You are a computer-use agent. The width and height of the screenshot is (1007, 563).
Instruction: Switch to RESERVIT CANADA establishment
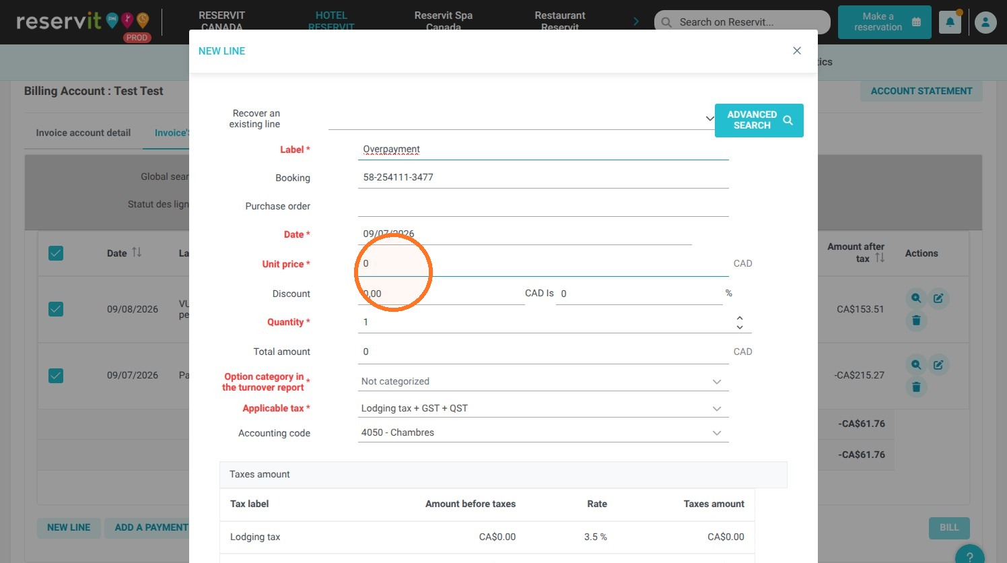pyautogui.click(x=221, y=22)
